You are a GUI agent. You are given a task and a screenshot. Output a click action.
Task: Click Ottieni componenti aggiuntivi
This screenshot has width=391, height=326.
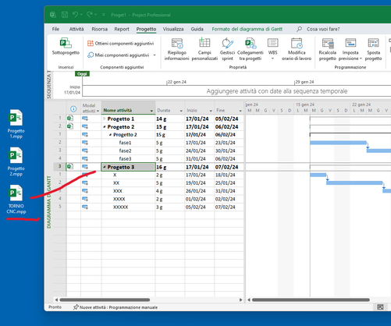click(121, 44)
